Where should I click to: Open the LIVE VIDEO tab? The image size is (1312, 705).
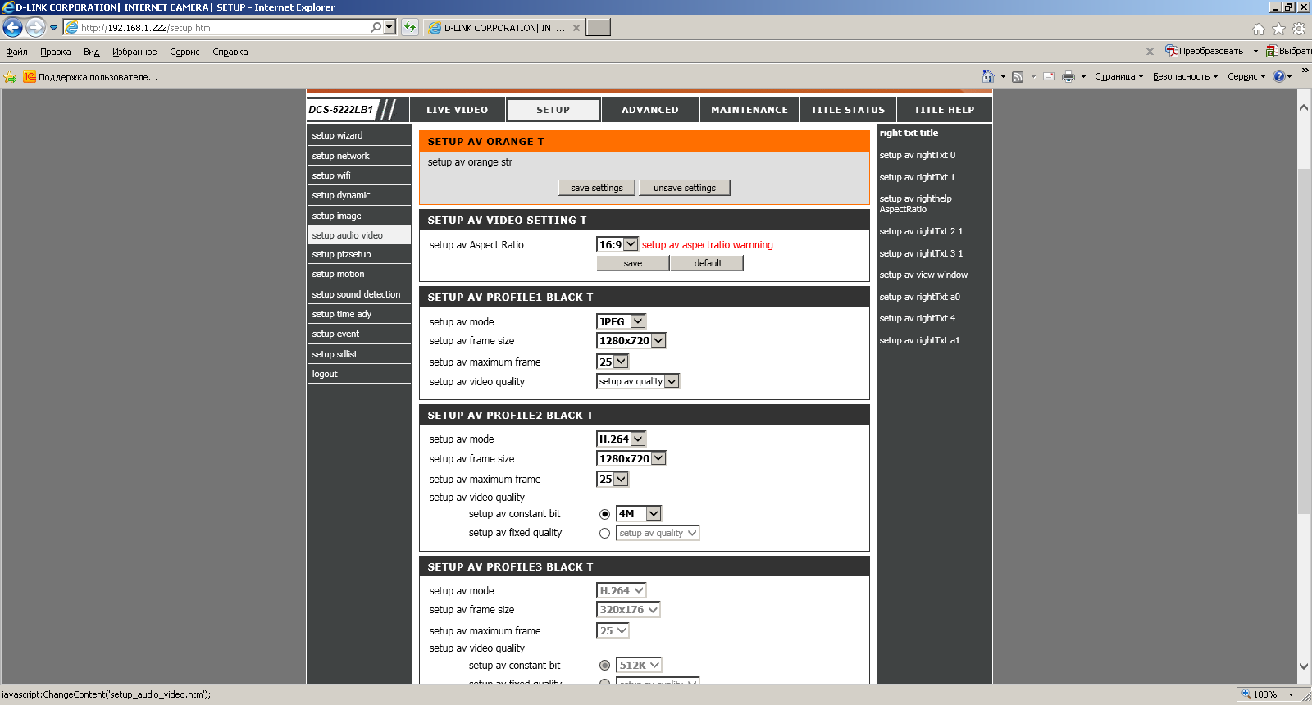tap(457, 110)
